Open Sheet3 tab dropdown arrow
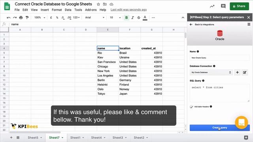The image size is (253, 142). point(126,138)
